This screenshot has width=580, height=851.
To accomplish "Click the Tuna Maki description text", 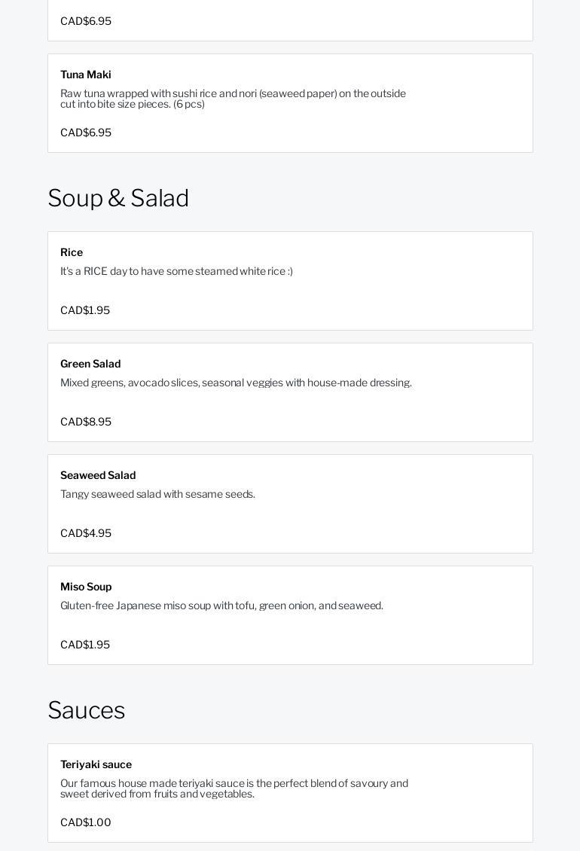I will point(233,99).
